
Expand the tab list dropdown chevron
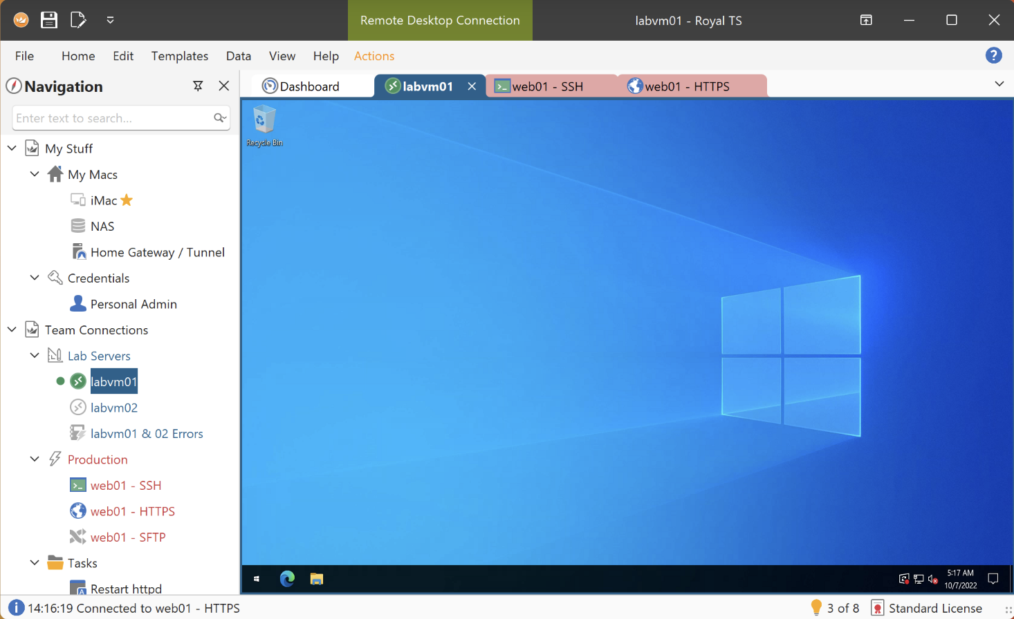point(999,84)
